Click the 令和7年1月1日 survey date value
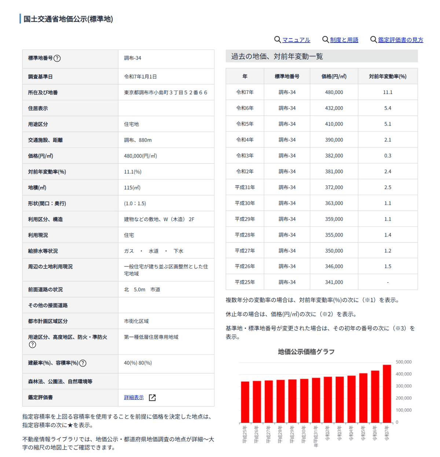Image resolution: width=440 pixels, height=457 pixels. click(x=140, y=76)
